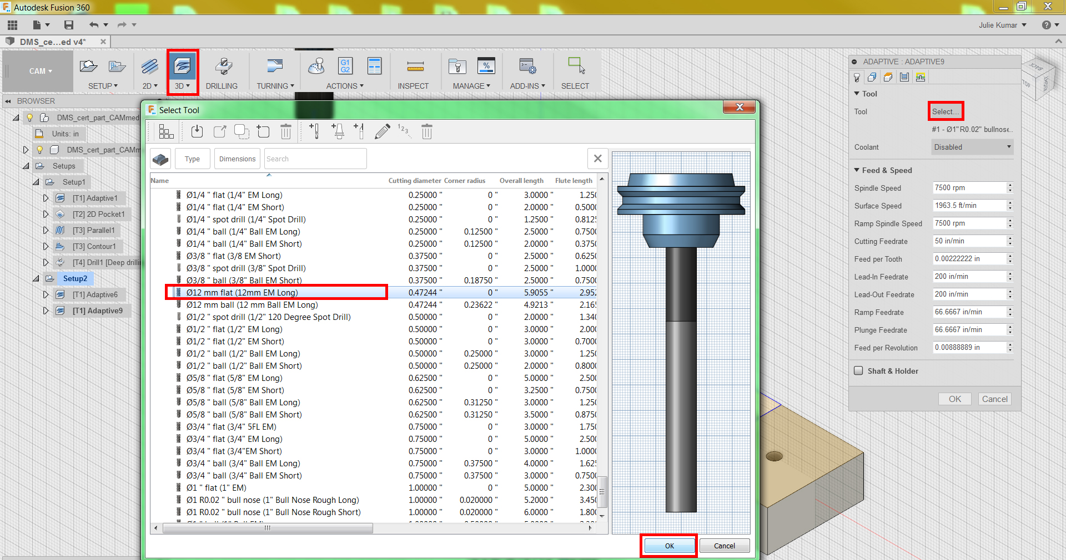1066x560 pixels.
Task: Expand the ACTIONS dropdown menu
Action: pyautogui.click(x=345, y=86)
